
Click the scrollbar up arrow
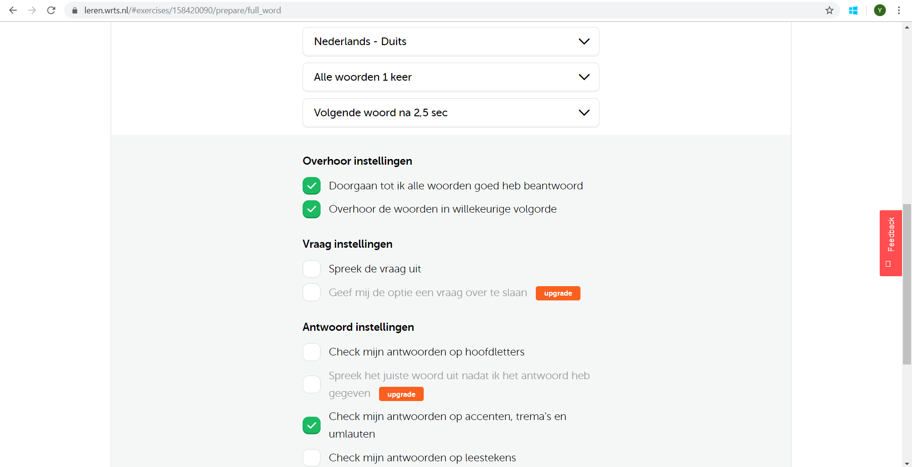click(x=907, y=27)
